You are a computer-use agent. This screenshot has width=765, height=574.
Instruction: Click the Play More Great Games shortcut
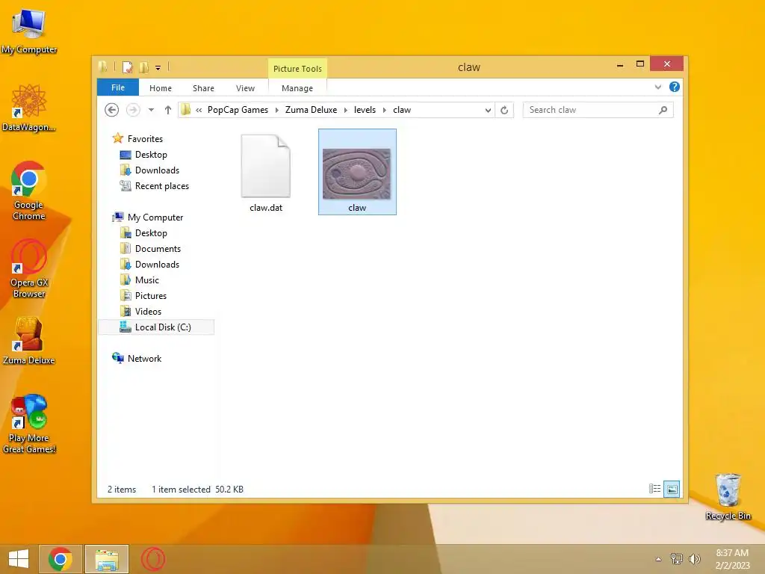pyautogui.click(x=29, y=425)
